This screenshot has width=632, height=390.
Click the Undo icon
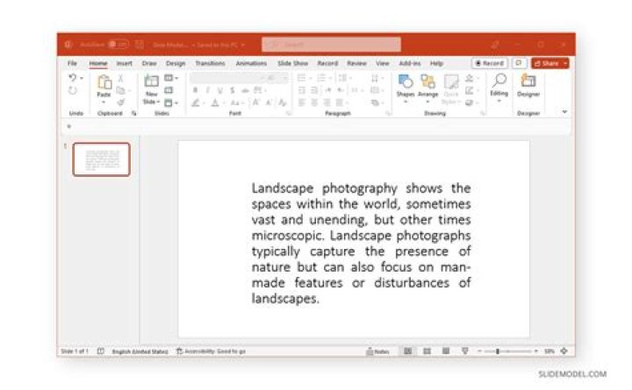(73, 78)
